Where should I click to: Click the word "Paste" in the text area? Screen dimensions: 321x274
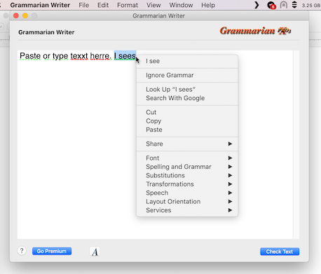coord(30,56)
